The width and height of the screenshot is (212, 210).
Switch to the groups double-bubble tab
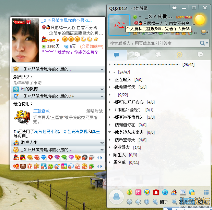coord(138,55)
